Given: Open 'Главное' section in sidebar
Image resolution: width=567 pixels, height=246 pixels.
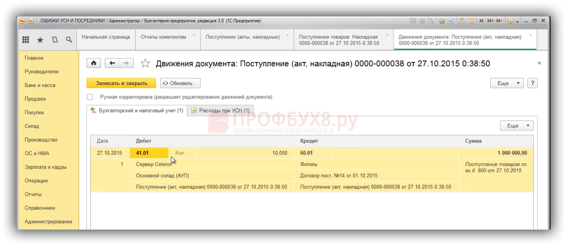Looking at the screenshot, I should (34, 58).
